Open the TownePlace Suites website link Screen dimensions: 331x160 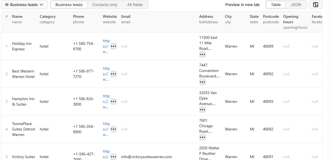pyautogui.click(x=106, y=129)
